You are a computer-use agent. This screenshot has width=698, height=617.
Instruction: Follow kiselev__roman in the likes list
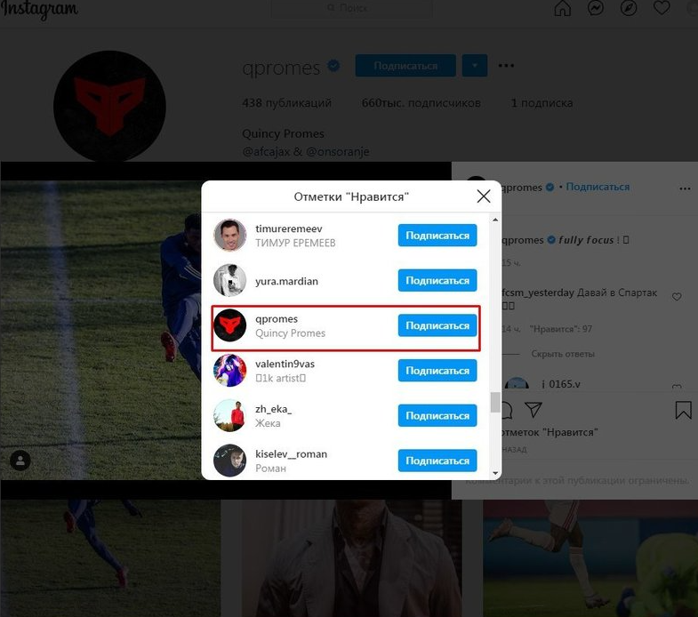(437, 461)
